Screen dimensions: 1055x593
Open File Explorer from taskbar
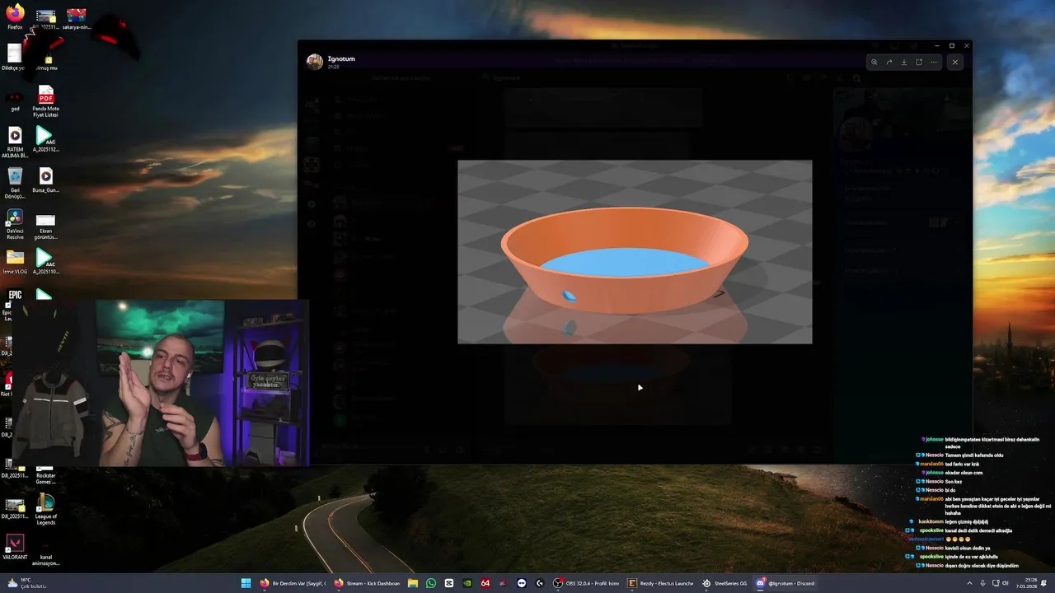[413, 583]
